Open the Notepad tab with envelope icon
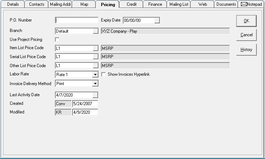This screenshot has width=265, height=159. click(251, 4)
